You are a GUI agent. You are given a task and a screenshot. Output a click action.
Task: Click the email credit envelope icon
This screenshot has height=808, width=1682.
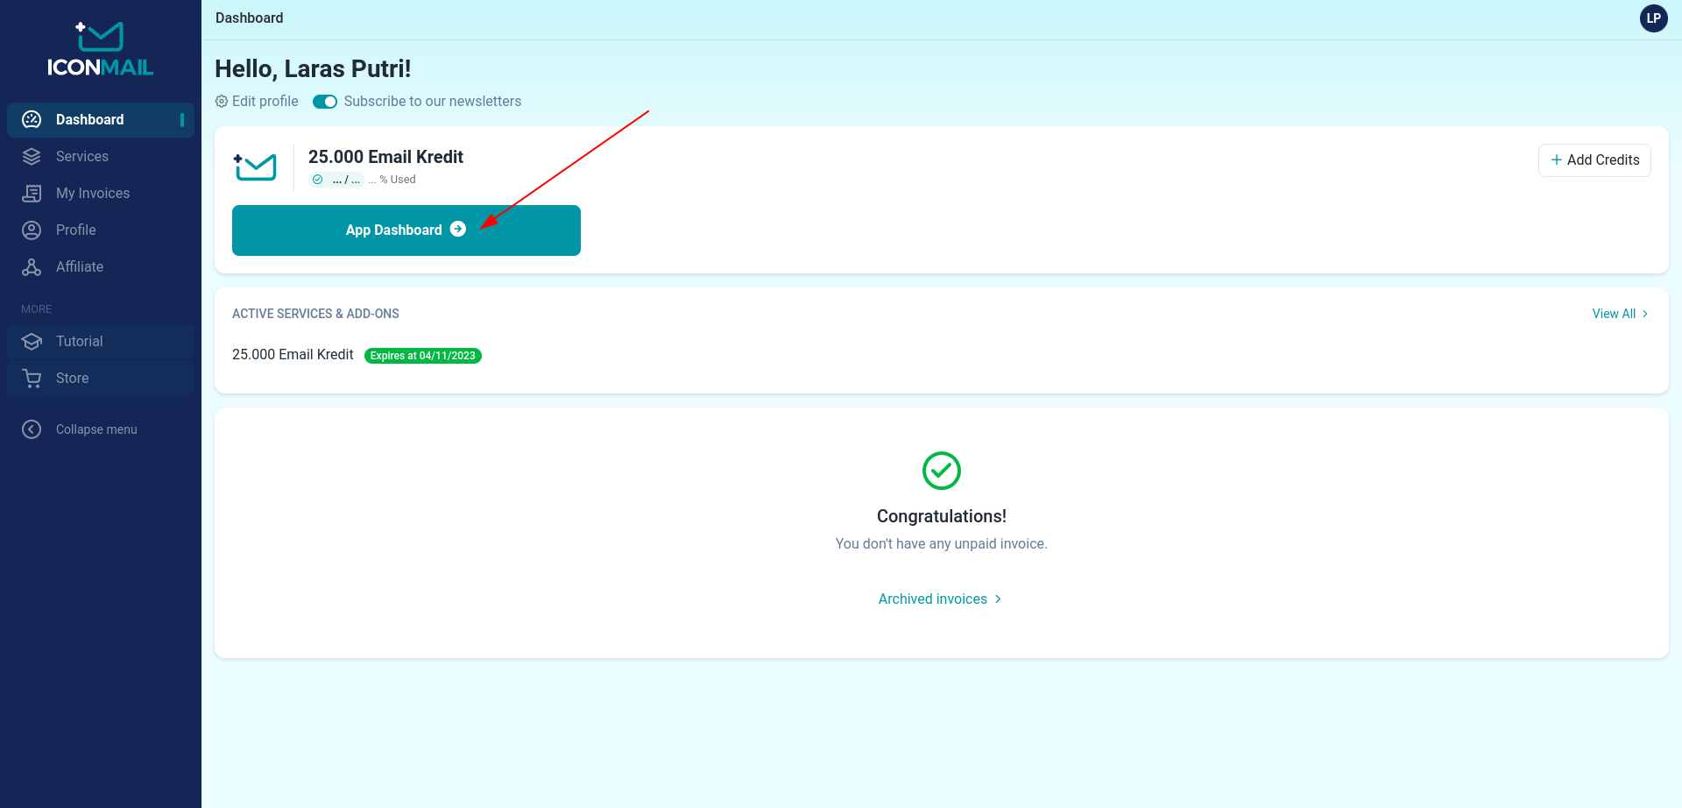point(255,167)
